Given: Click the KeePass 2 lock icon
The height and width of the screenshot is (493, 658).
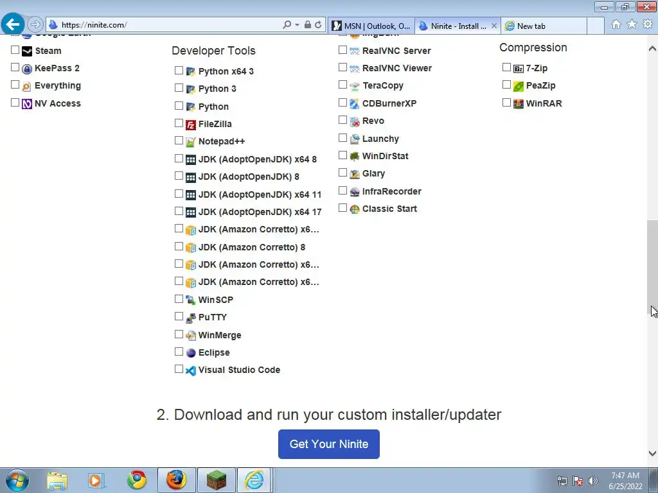Looking at the screenshot, I should 27,69.
